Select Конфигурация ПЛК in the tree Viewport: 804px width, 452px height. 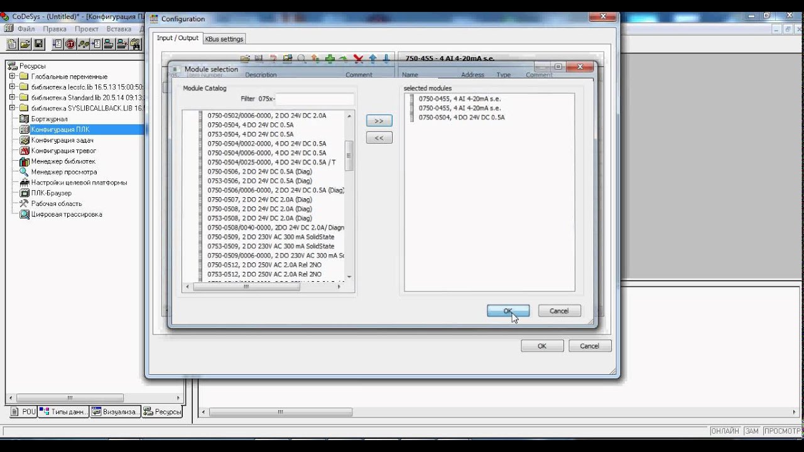pos(60,129)
